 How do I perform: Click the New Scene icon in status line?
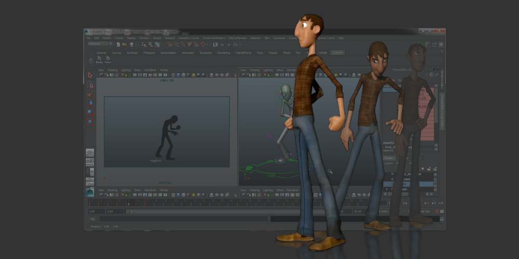click(x=118, y=45)
